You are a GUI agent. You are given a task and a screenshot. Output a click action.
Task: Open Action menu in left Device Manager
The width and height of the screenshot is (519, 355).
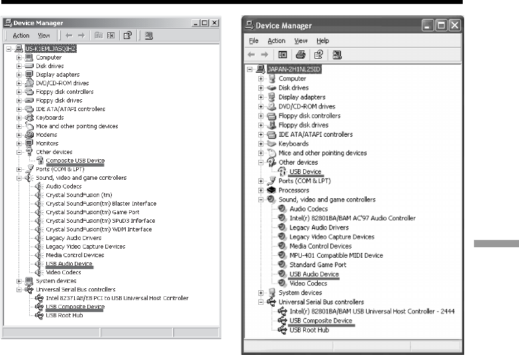21,36
